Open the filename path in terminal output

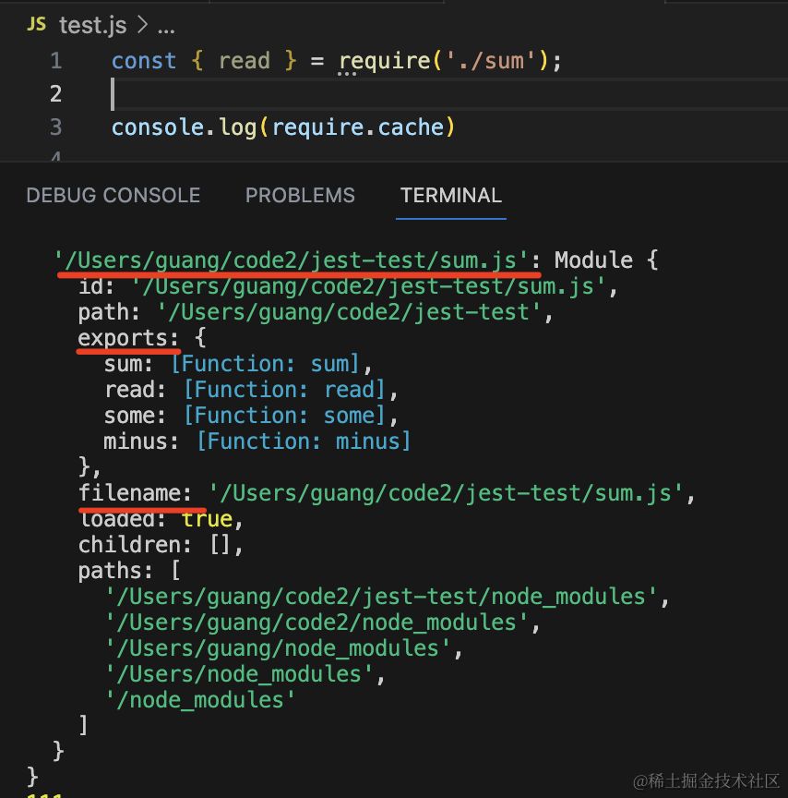447,493
